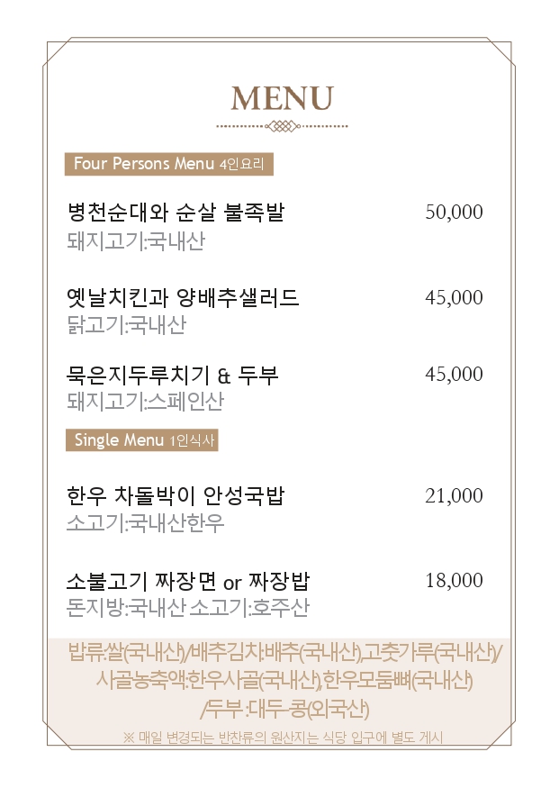The image size is (559, 788).
Task: Click the MENU title heading
Action: [282, 98]
